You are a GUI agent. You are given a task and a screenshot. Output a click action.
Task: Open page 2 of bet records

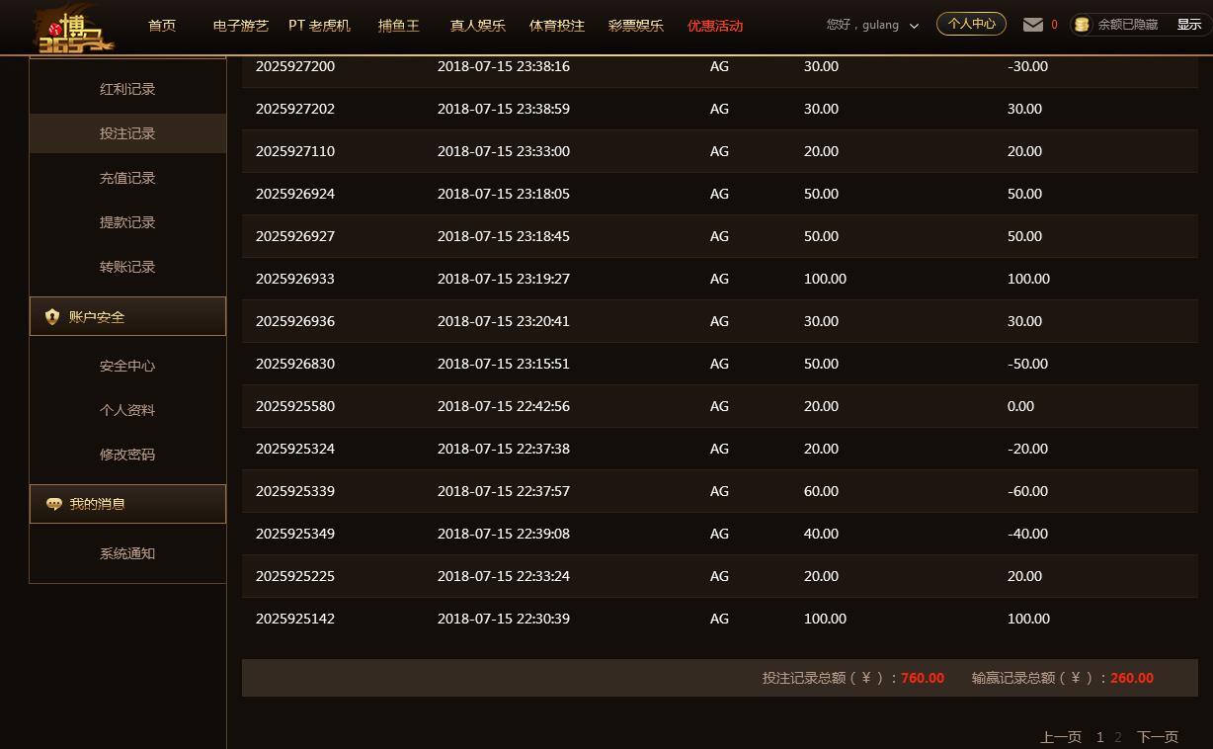coord(1117,736)
